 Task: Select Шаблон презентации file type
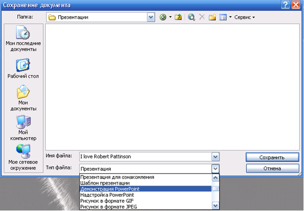click(145, 183)
